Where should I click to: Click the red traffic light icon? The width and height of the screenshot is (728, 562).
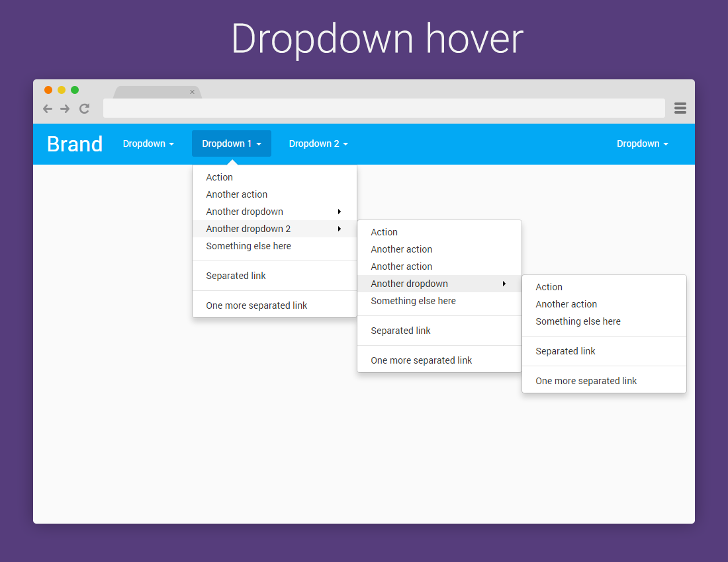coord(48,89)
